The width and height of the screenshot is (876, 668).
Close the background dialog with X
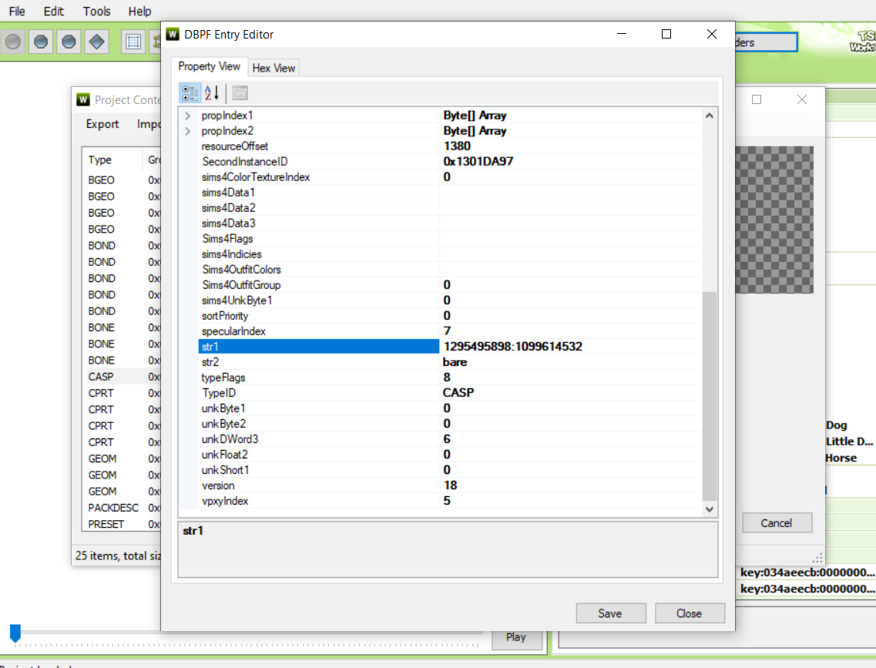click(x=802, y=99)
